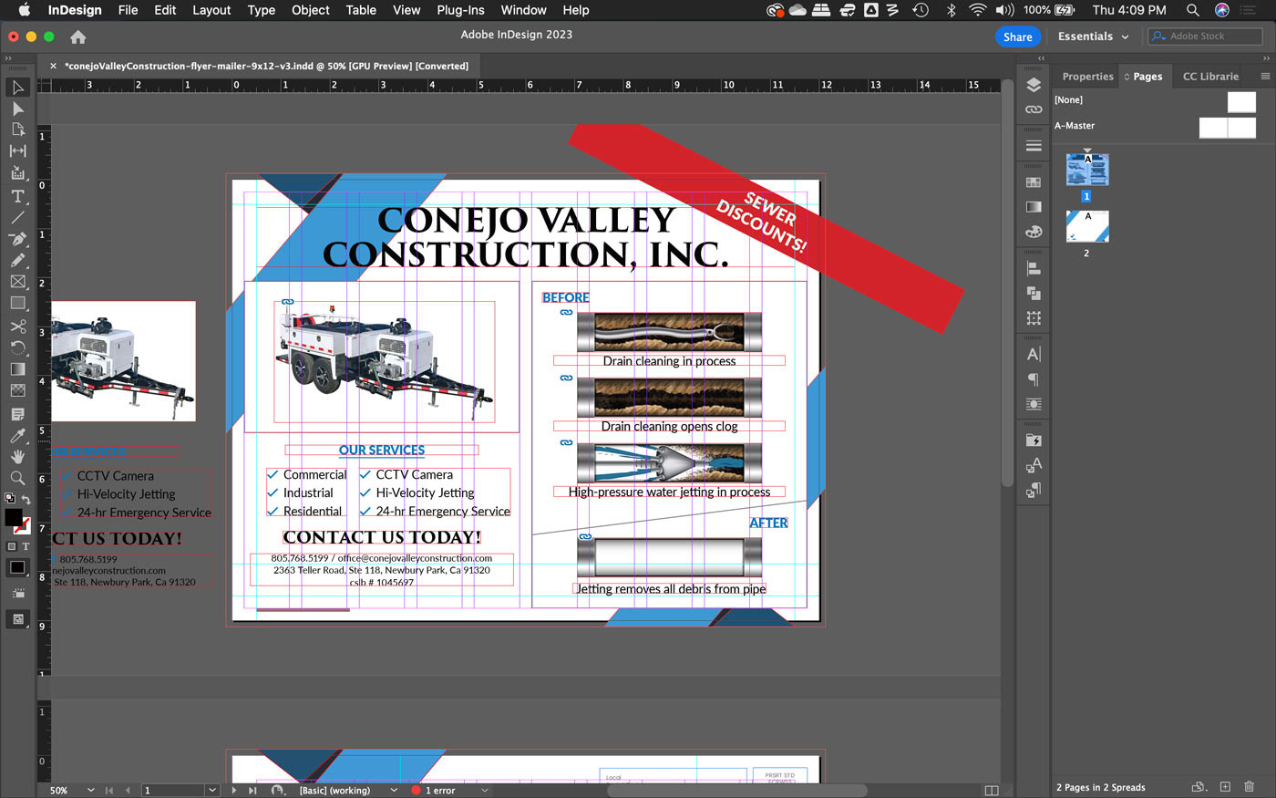Screen dimensions: 1276x798
Task: Select the Note tool
Action: tap(17, 414)
